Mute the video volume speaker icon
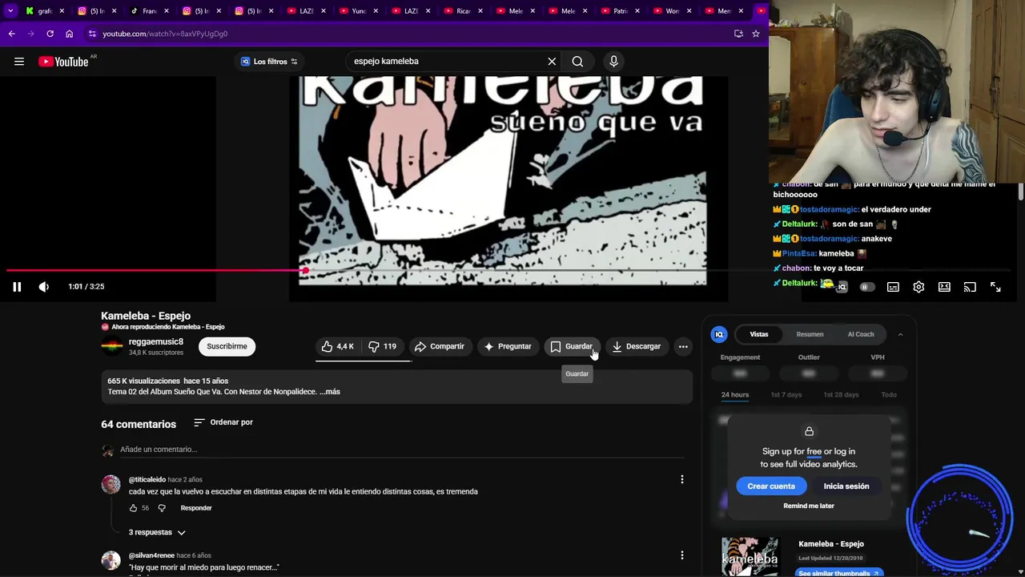 [44, 287]
